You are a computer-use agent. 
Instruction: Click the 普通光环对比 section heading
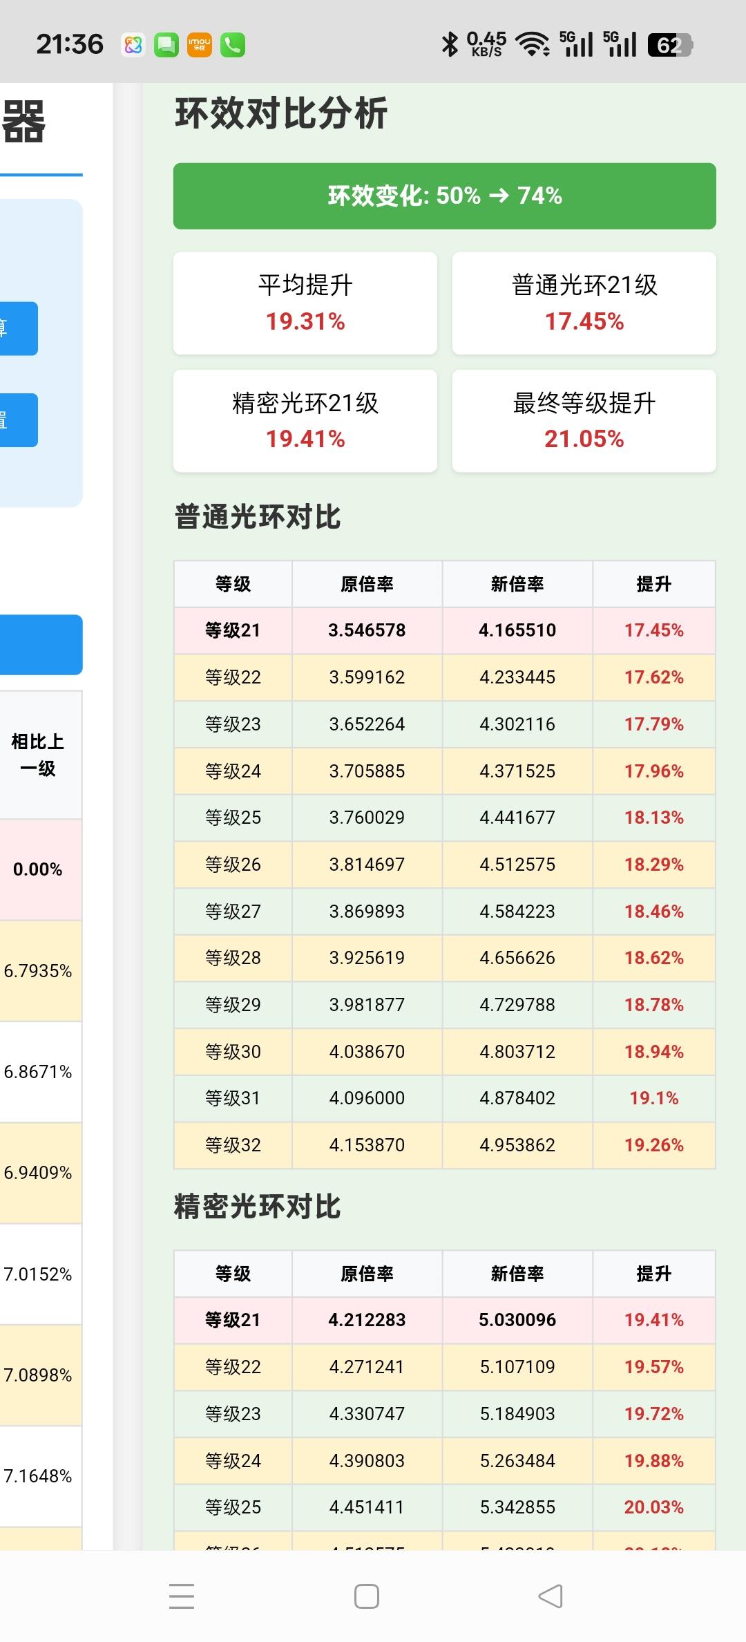(258, 517)
